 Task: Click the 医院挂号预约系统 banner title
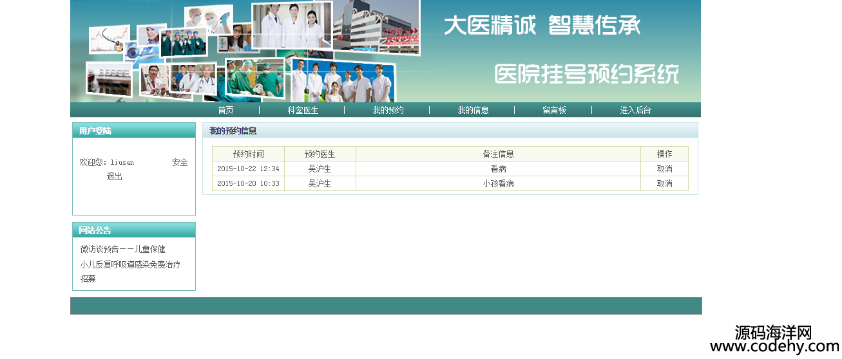click(x=587, y=74)
